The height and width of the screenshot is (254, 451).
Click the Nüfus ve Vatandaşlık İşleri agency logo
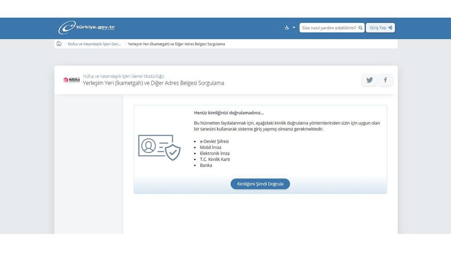tap(71, 80)
